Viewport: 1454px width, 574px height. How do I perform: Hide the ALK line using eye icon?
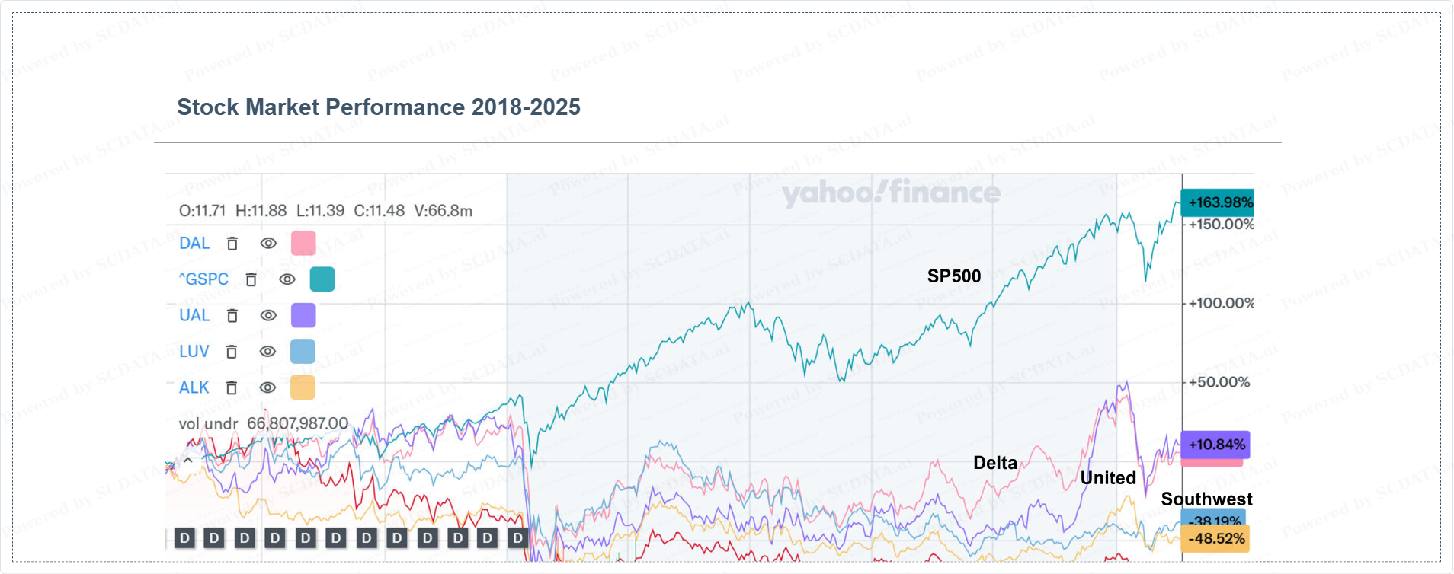pos(267,387)
